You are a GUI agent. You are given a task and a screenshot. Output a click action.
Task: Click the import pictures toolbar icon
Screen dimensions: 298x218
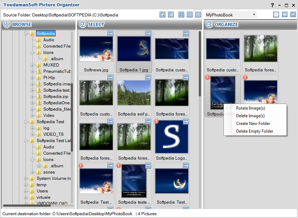click(x=163, y=15)
